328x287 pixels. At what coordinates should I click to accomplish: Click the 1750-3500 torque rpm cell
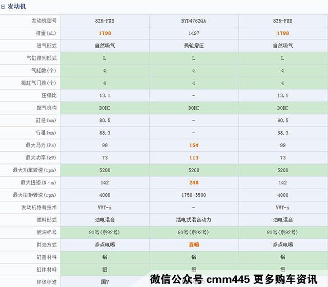point(194,195)
